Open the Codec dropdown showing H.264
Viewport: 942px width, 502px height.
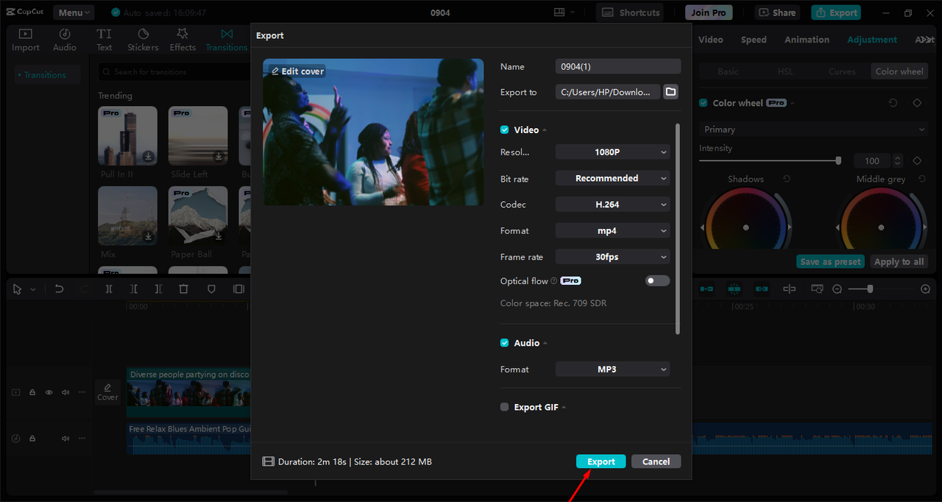[x=612, y=205]
